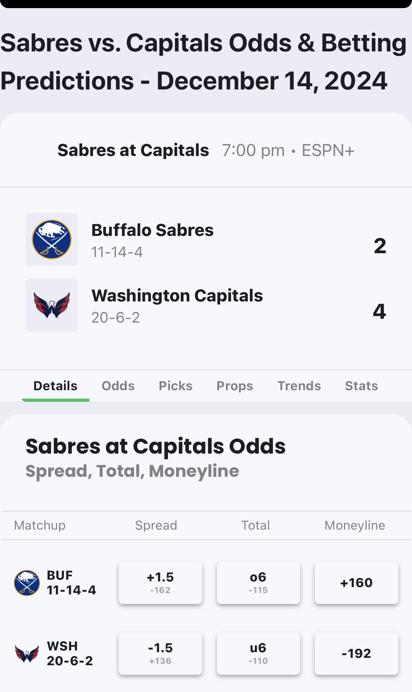This screenshot has width=412, height=692.
Task: Tap the small Capitals logo in odds table
Action: coord(27,654)
